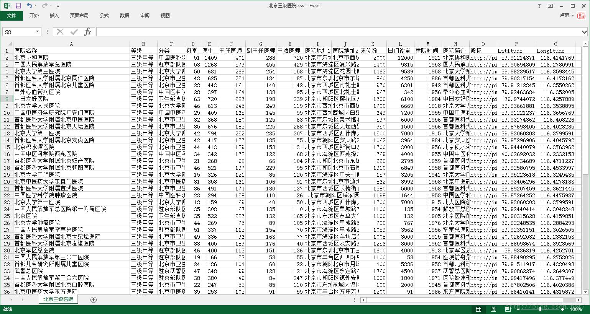Switch to Page Layout view

click(493, 309)
